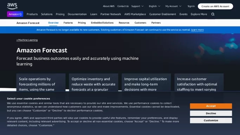Select the Overview tab

coord(53,22)
